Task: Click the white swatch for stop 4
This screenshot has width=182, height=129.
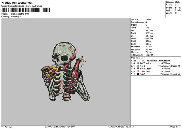Action: pyautogui.click(x=138, y=71)
